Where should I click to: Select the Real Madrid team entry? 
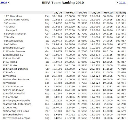13,58
